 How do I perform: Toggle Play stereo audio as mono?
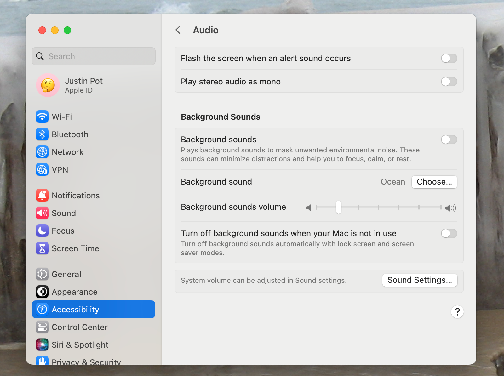(449, 82)
